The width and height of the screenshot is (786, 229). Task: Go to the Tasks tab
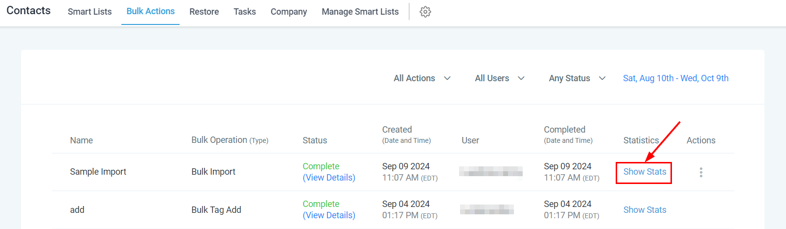[245, 12]
